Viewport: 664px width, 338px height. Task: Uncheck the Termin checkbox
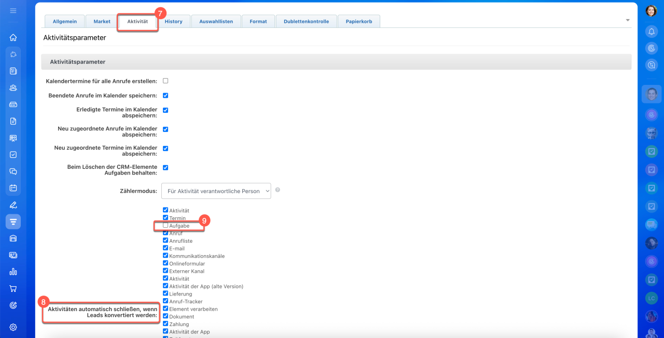(x=165, y=218)
